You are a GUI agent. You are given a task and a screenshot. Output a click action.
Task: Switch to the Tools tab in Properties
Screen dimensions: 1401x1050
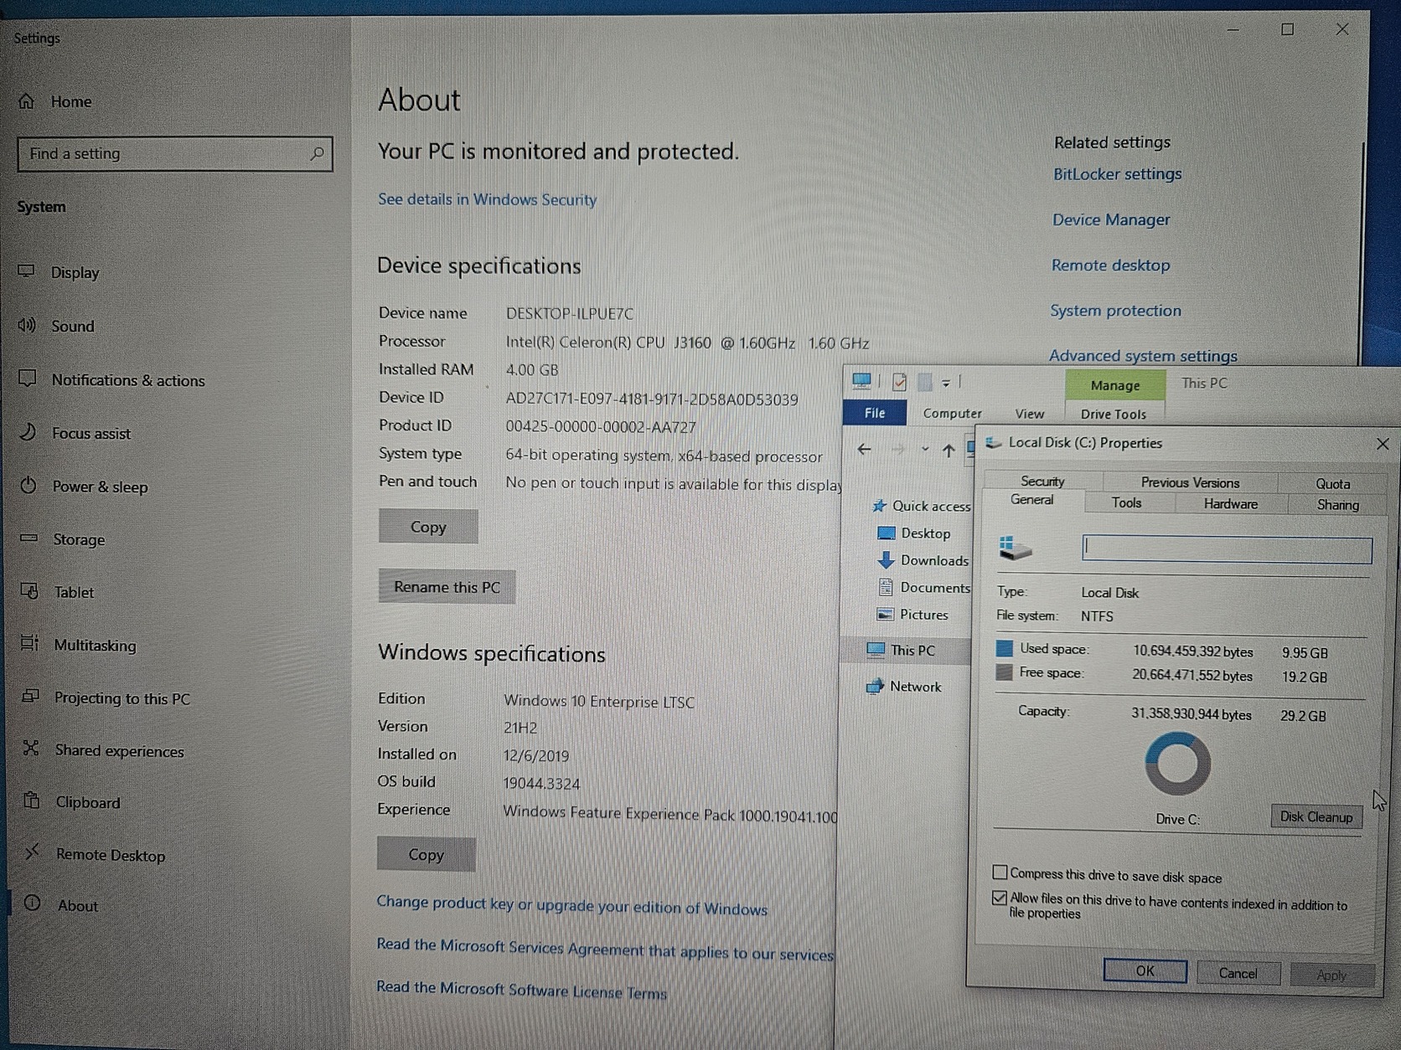[1126, 502]
